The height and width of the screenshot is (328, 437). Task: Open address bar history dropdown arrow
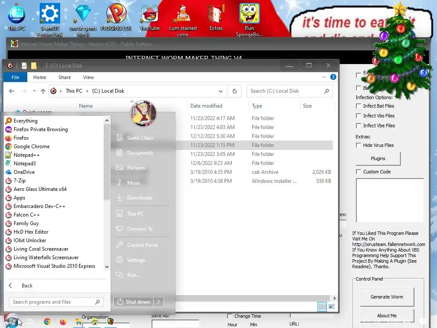(221, 91)
